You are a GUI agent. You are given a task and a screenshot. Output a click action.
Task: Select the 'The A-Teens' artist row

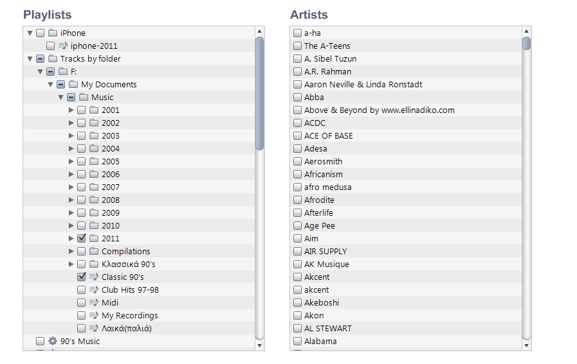[406, 46]
